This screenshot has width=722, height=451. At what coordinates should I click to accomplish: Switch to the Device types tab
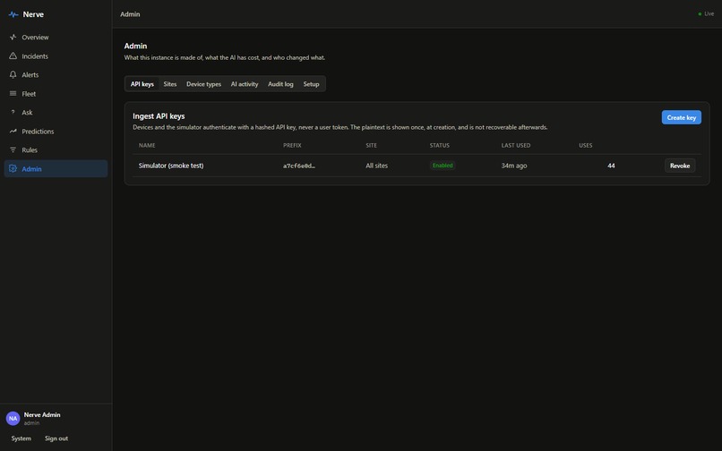203,84
